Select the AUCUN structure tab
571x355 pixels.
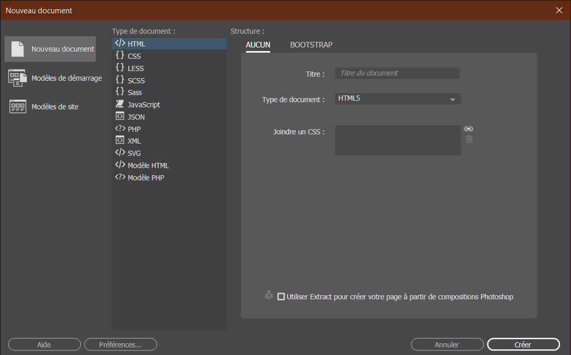point(258,45)
